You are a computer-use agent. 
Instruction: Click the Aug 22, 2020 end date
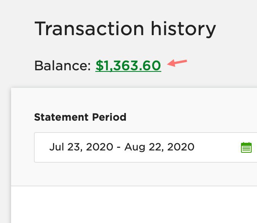pyautogui.click(x=159, y=147)
